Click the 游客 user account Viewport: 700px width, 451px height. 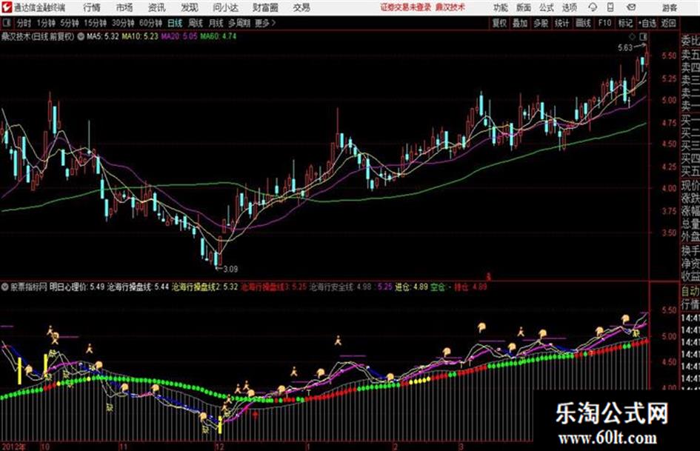[670, 7]
